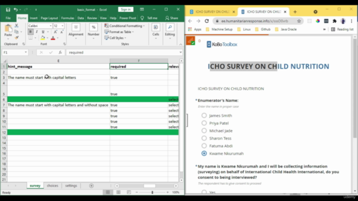Select cell containing hint_message

(58, 66)
